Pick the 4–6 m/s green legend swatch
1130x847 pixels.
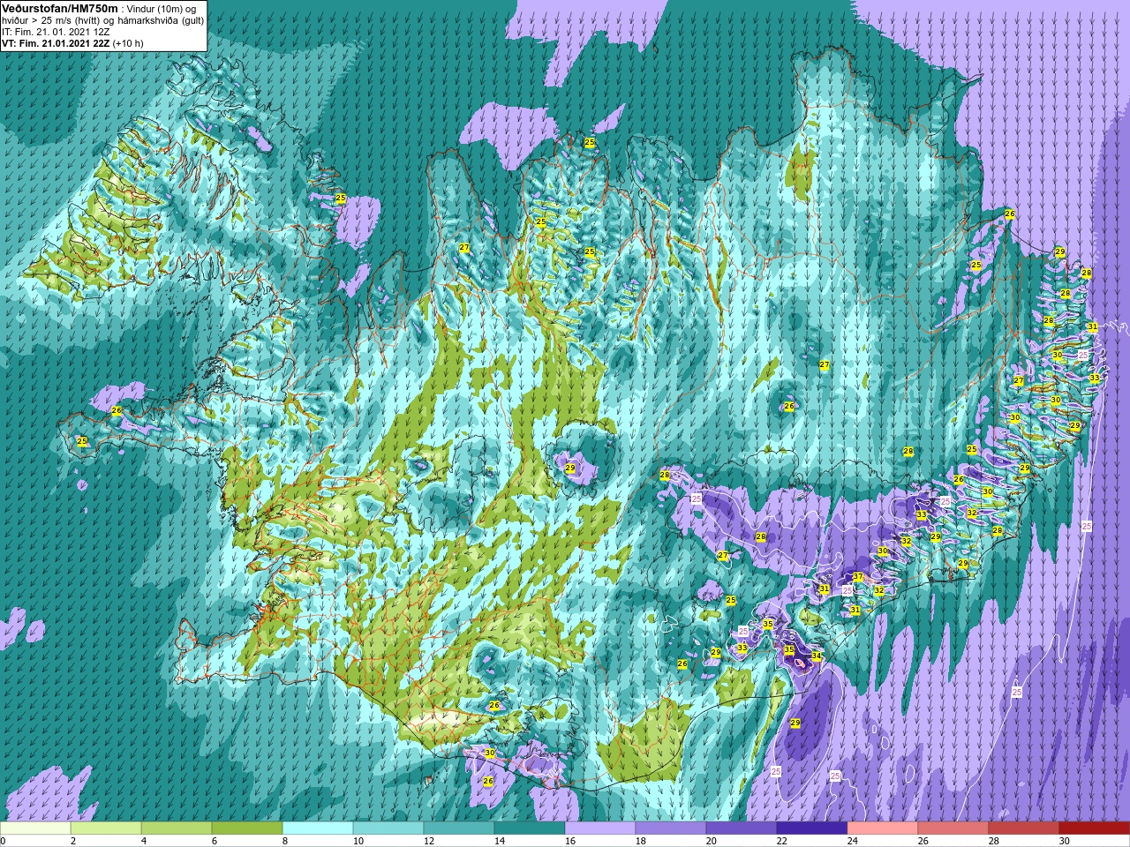tap(177, 828)
